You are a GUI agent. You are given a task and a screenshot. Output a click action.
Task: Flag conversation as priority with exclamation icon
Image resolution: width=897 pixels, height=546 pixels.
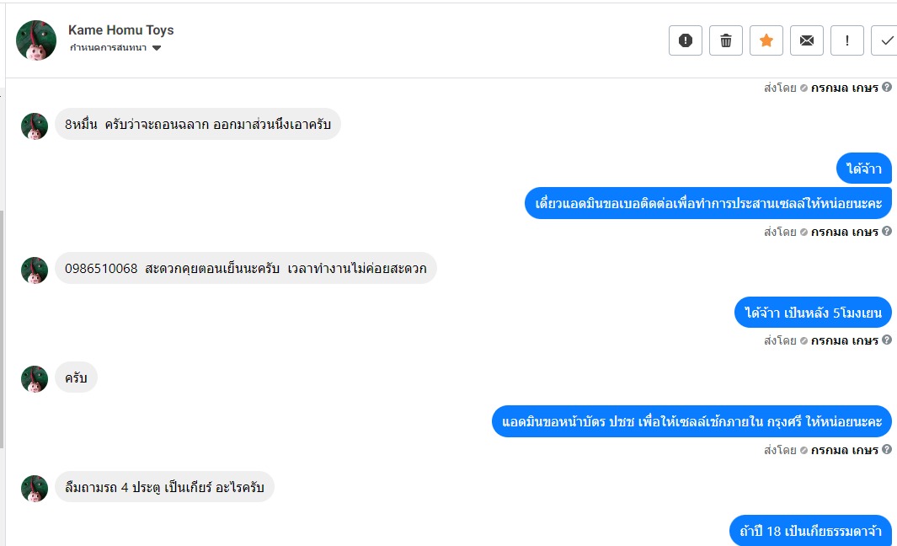tap(847, 40)
